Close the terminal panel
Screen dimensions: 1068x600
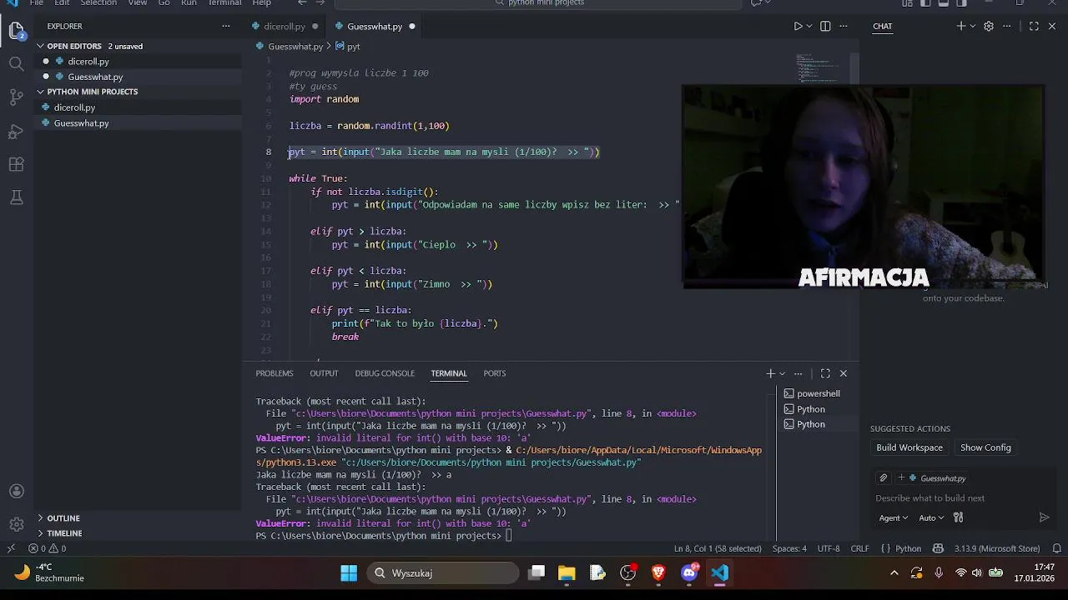pos(844,373)
